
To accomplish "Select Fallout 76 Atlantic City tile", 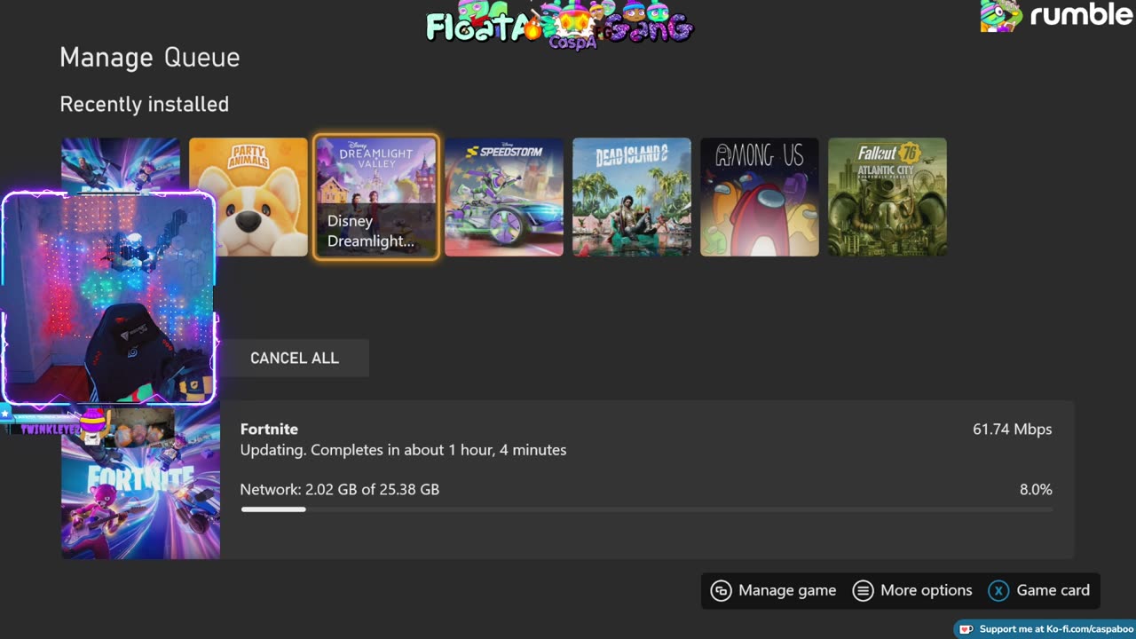I will pyautogui.click(x=887, y=197).
